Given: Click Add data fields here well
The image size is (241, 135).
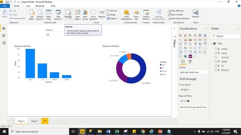Looking at the screenshot, I should coord(193,72).
